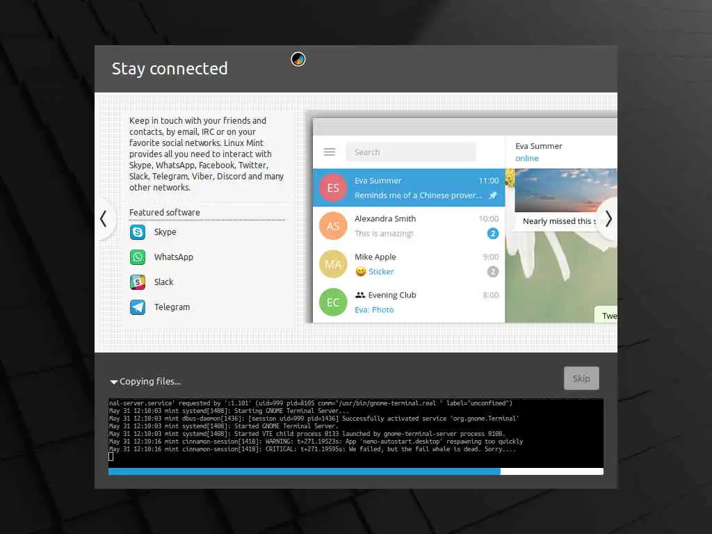The image size is (712, 534).
Task: Click the round logo icon in installer header
Action: [298, 59]
